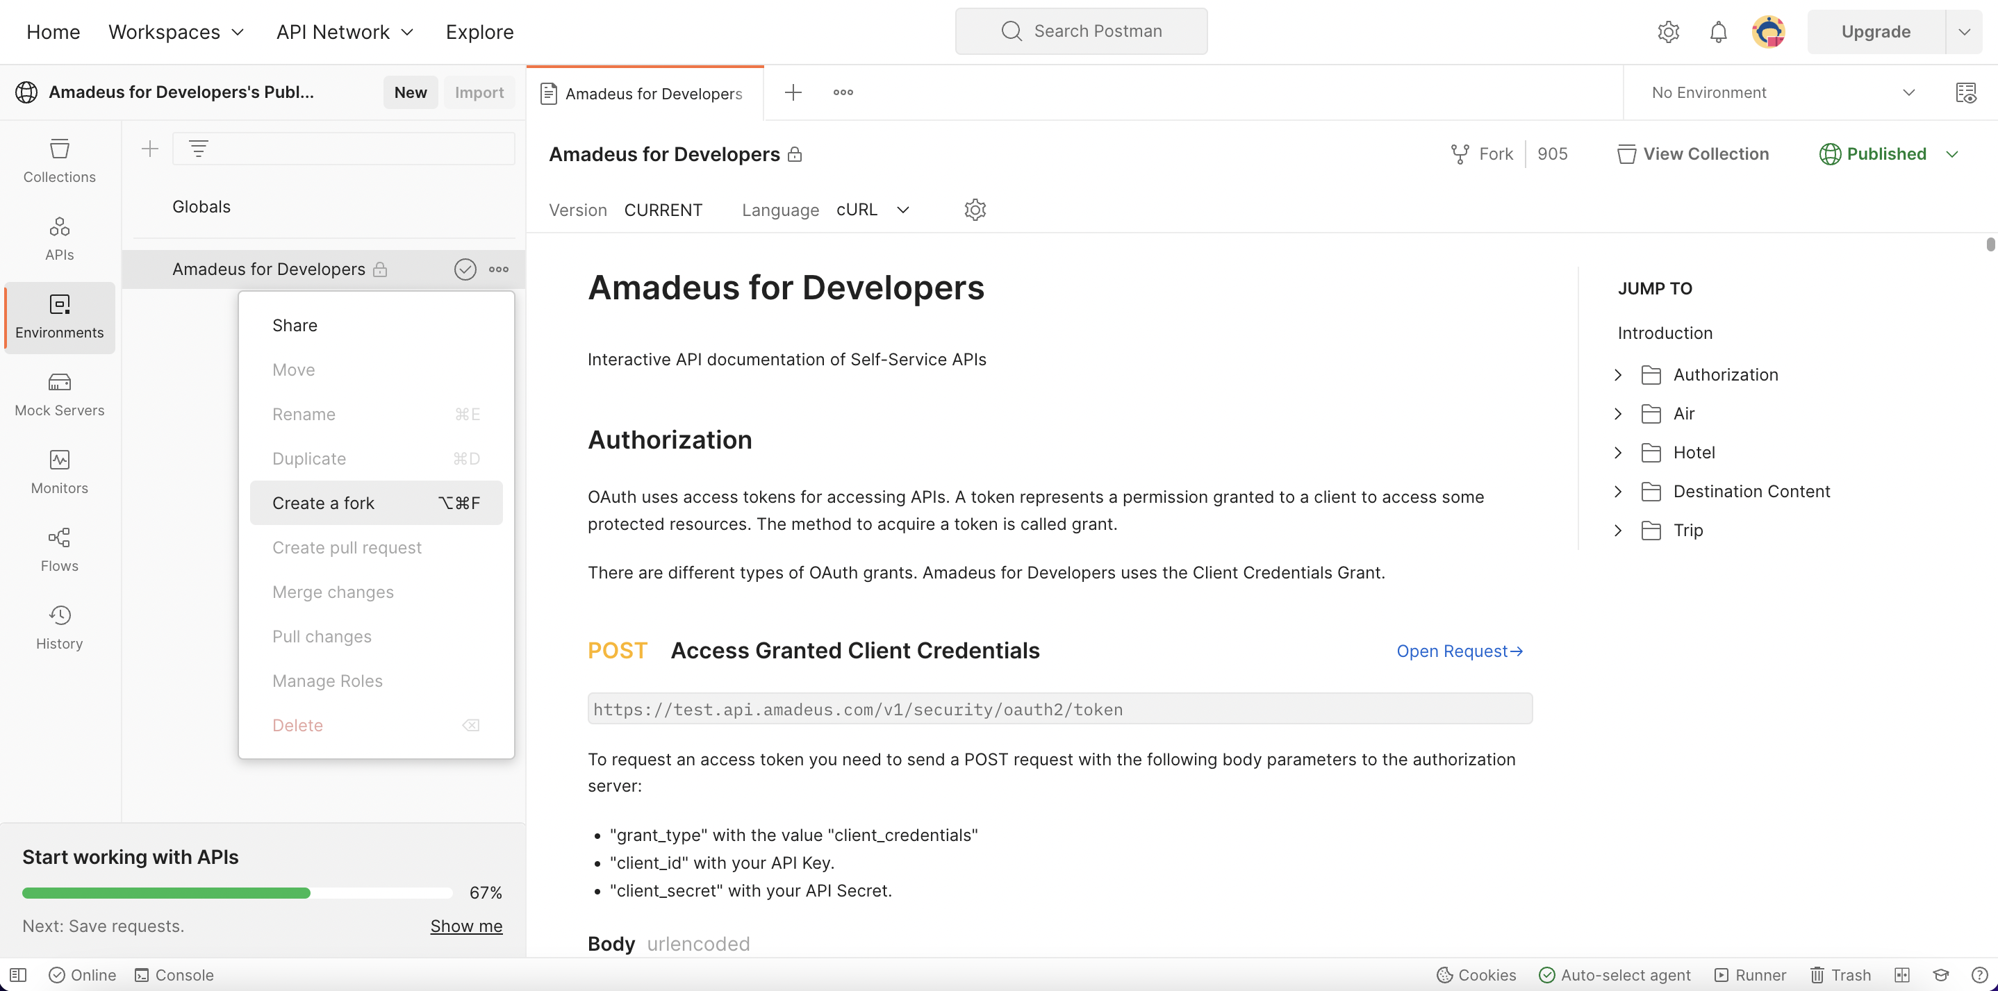Viewport: 1998px width, 991px height.
Task: Click the View Collection button
Action: (1692, 153)
